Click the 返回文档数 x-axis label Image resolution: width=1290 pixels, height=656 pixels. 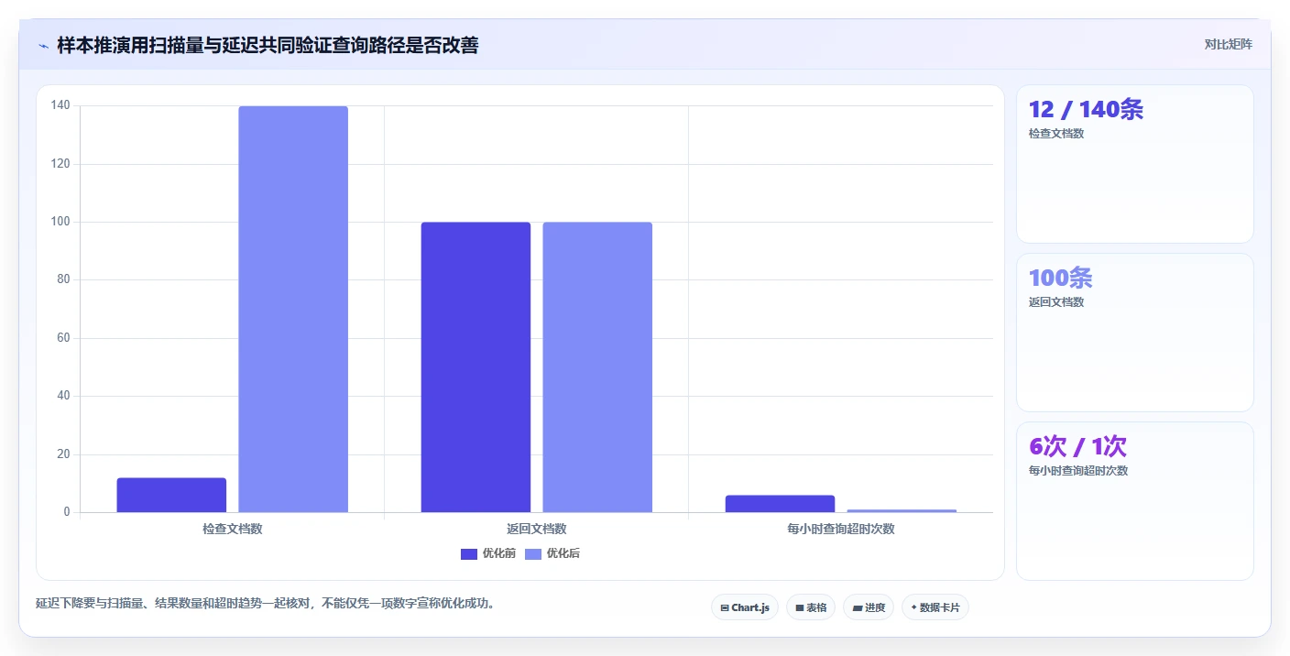coord(537,529)
